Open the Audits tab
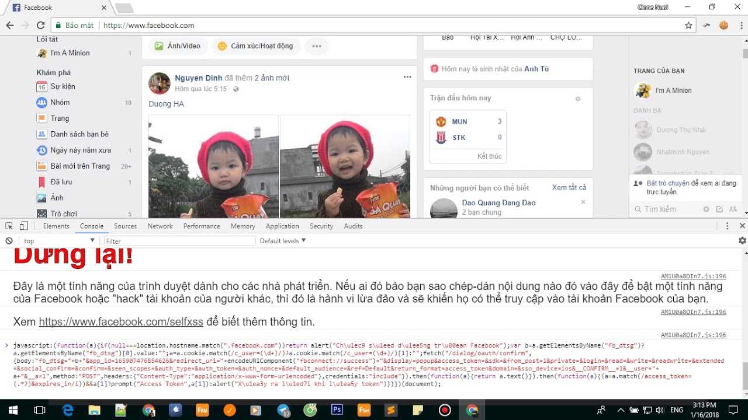Image resolution: width=748 pixels, height=420 pixels. point(353,226)
